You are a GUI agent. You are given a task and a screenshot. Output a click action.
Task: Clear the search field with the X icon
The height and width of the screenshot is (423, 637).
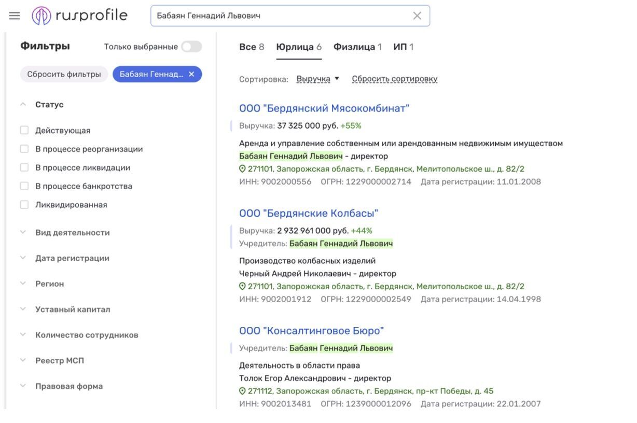tap(417, 16)
